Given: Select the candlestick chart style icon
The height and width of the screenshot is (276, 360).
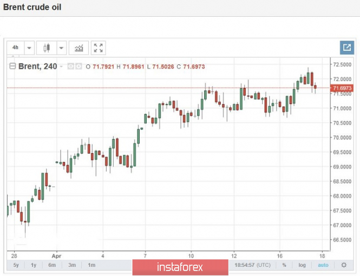Looking at the screenshot, I should point(47,48).
